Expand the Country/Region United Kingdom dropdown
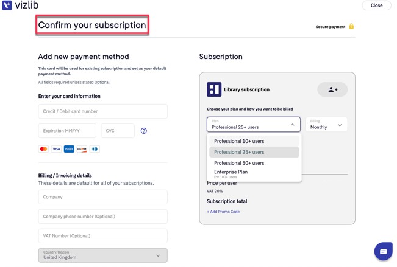The image size is (397, 267). point(103,255)
